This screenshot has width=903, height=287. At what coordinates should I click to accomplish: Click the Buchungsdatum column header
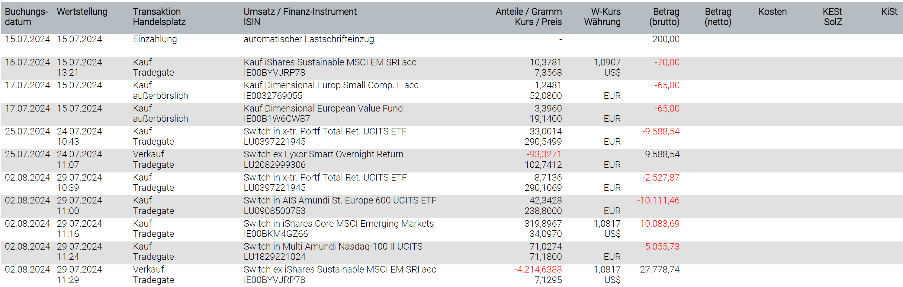[26, 17]
